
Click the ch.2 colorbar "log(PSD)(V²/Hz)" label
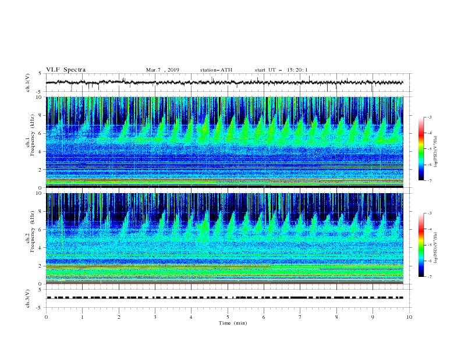[x=436, y=248]
